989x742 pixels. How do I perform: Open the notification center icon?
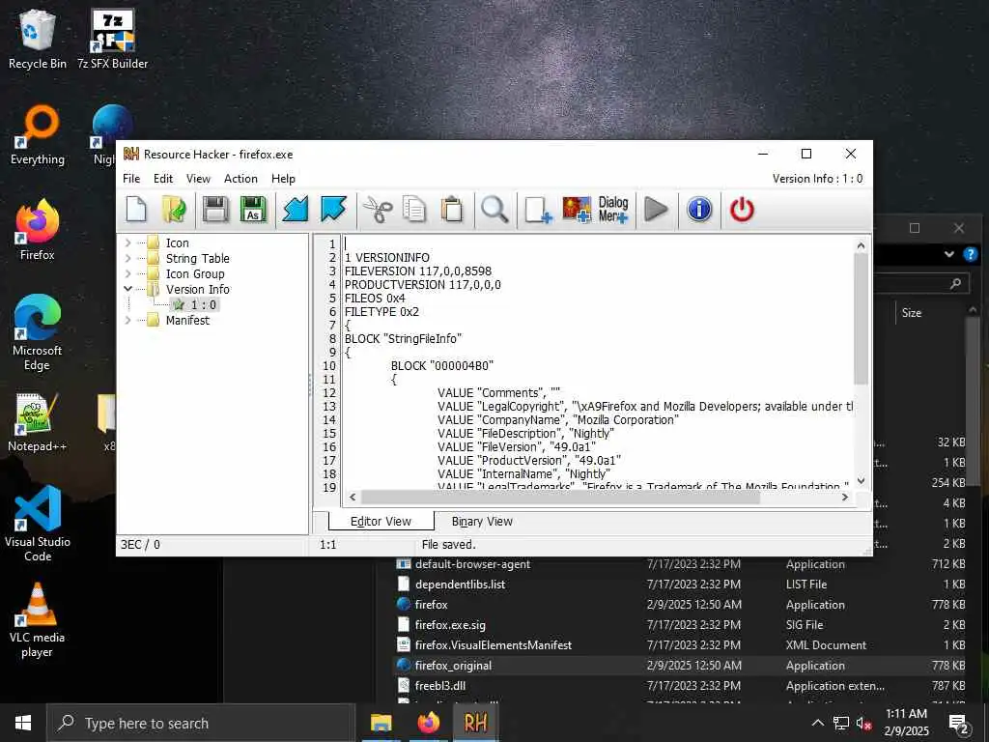point(958,723)
